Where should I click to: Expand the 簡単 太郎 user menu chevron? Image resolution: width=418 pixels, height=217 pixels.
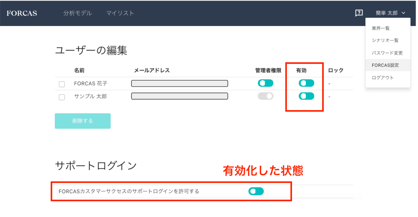click(x=403, y=13)
